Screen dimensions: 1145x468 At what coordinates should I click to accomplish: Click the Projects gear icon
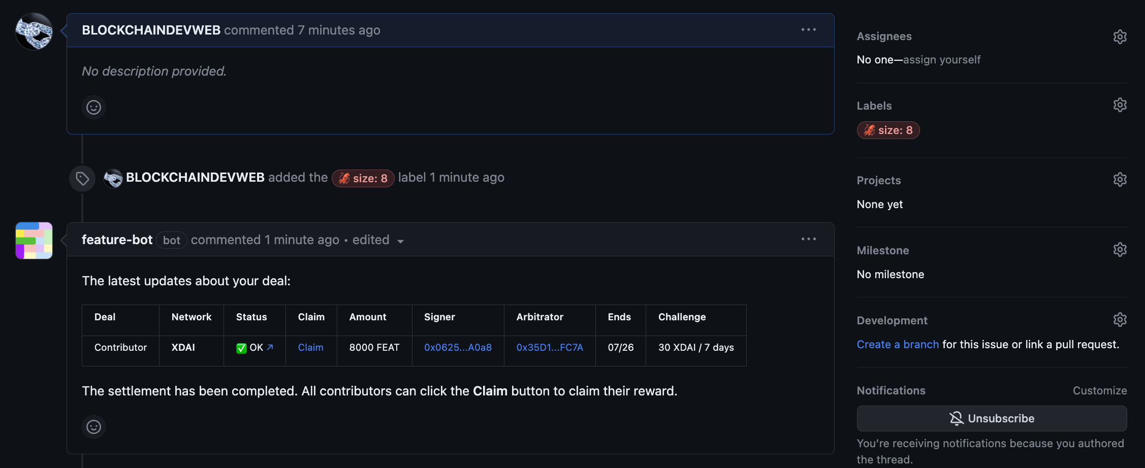click(1120, 180)
